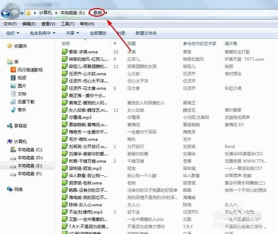The image size is (278, 234).
Task: Click the file icon of 誓言-求佛.wma
Action: (x=64, y=52)
